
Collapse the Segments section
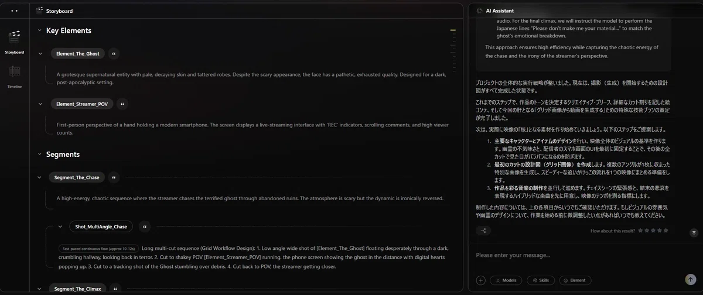click(x=39, y=155)
